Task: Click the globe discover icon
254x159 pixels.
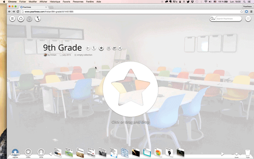Action: click(x=37, y=19)
